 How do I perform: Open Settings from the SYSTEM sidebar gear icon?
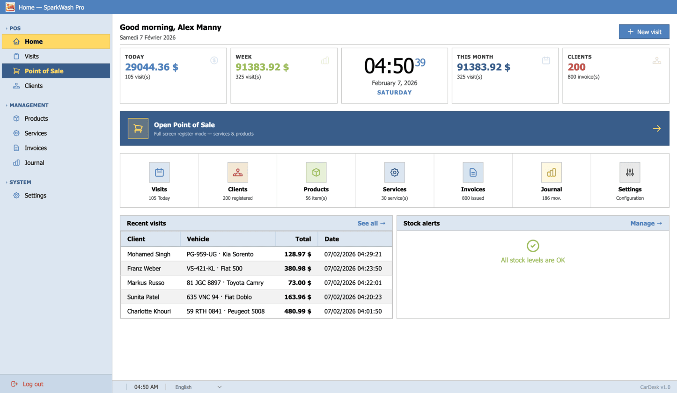[x=15, y=196]
